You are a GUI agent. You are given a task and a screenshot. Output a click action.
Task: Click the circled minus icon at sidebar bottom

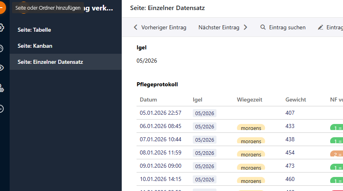[2, 109]
